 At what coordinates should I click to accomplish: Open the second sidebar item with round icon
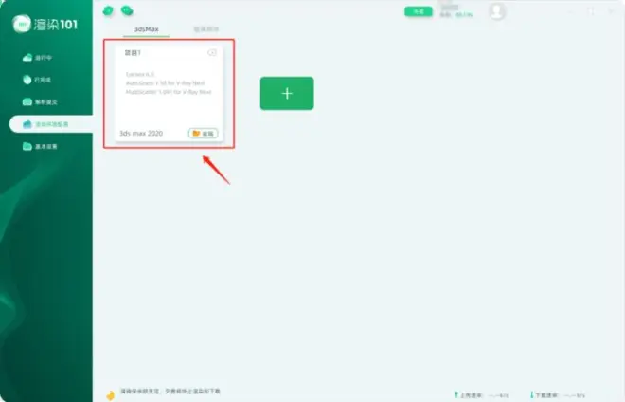(37, 80)
